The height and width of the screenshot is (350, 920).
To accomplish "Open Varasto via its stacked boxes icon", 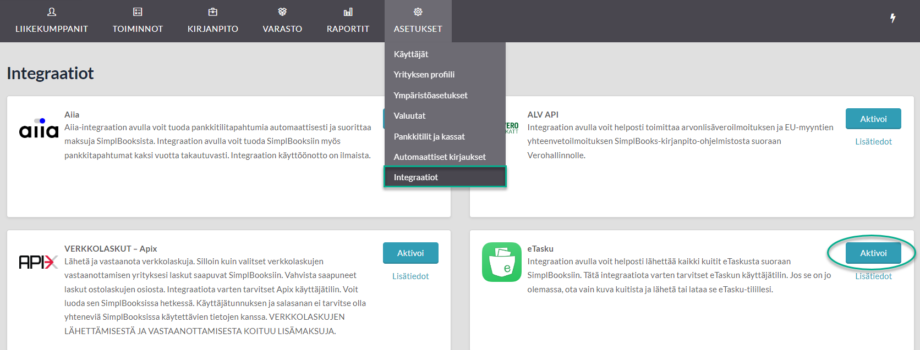I will point(282,12).
